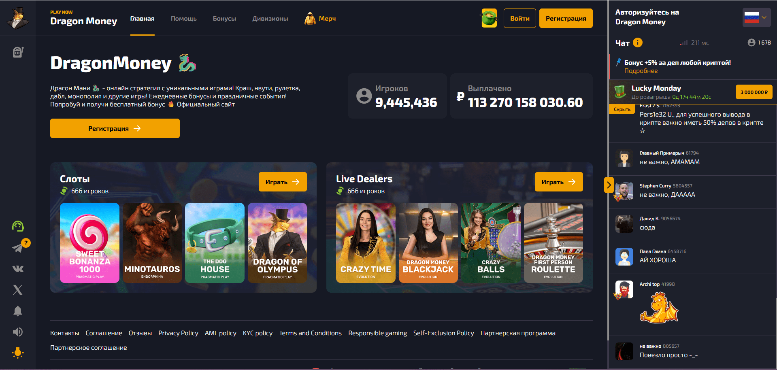The width and height of the screenshot is (777, 370).
Task: Click the green money pot icon in header
Action: 489,18
